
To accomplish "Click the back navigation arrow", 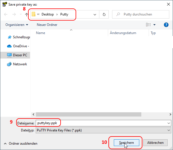I will coord(6,14).
